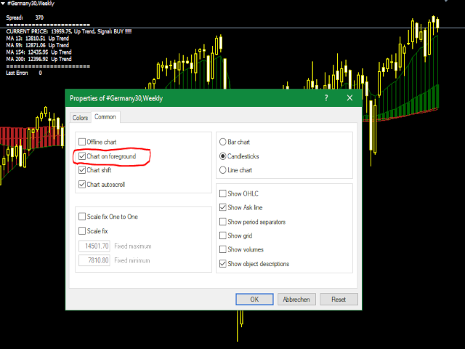
Task: Select Candlesticks chart type
Action: (x=223, y=156)
